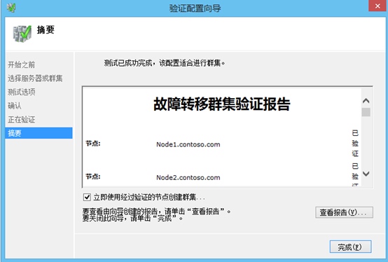Click the 节点: label beside Node2.contoso.com

(x=93, y=177)
